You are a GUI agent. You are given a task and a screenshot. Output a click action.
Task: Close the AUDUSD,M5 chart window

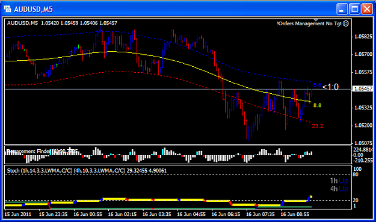coord(367,10)
